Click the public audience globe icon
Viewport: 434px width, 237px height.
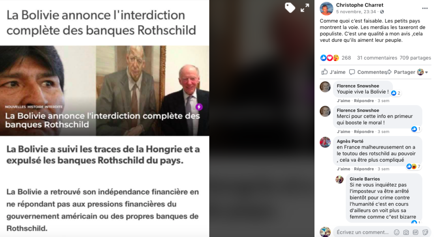382,11
